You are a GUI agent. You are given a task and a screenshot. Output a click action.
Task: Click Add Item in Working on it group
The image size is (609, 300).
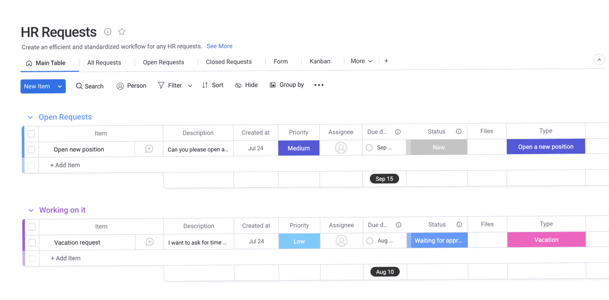pyautogui.click(x=65, y=258)
